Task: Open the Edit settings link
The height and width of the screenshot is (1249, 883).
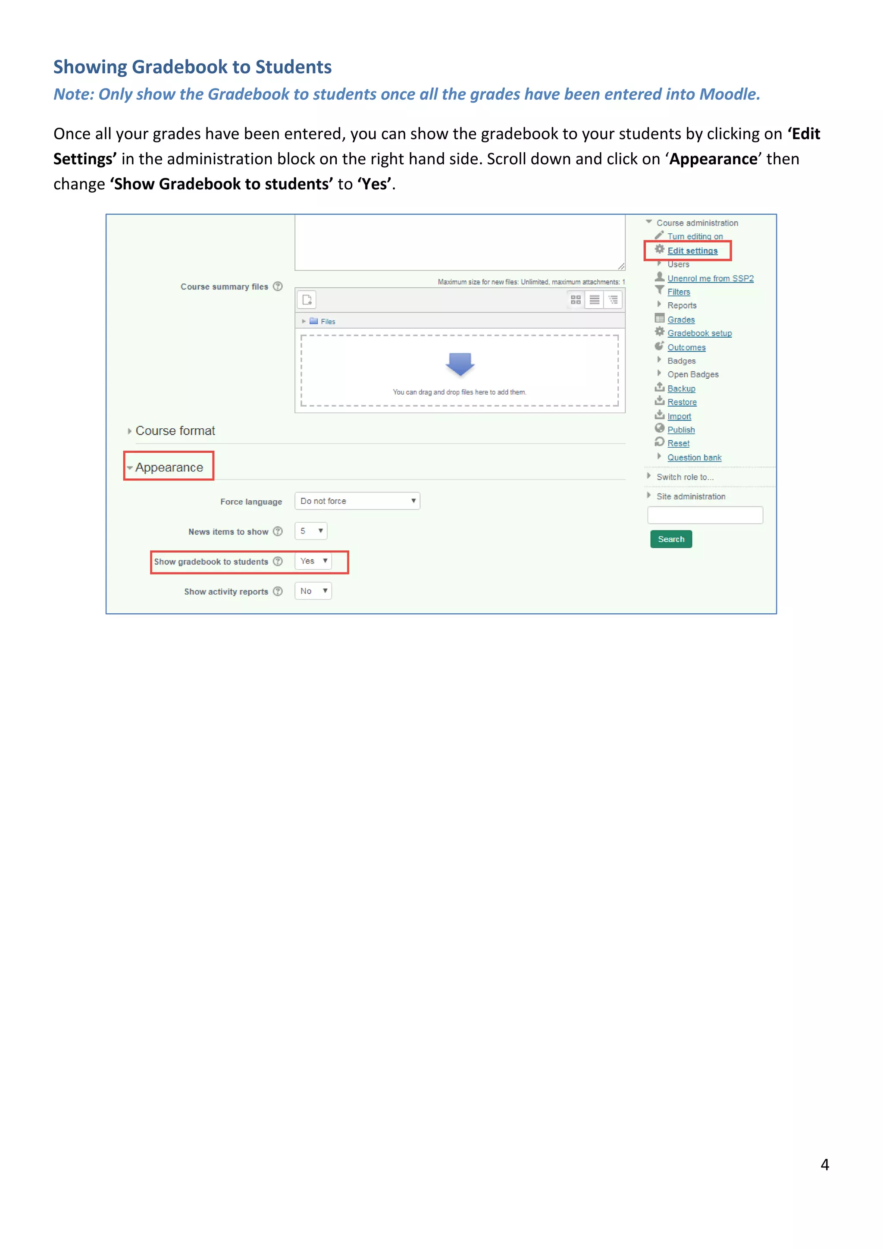Action: pos(693,251)
